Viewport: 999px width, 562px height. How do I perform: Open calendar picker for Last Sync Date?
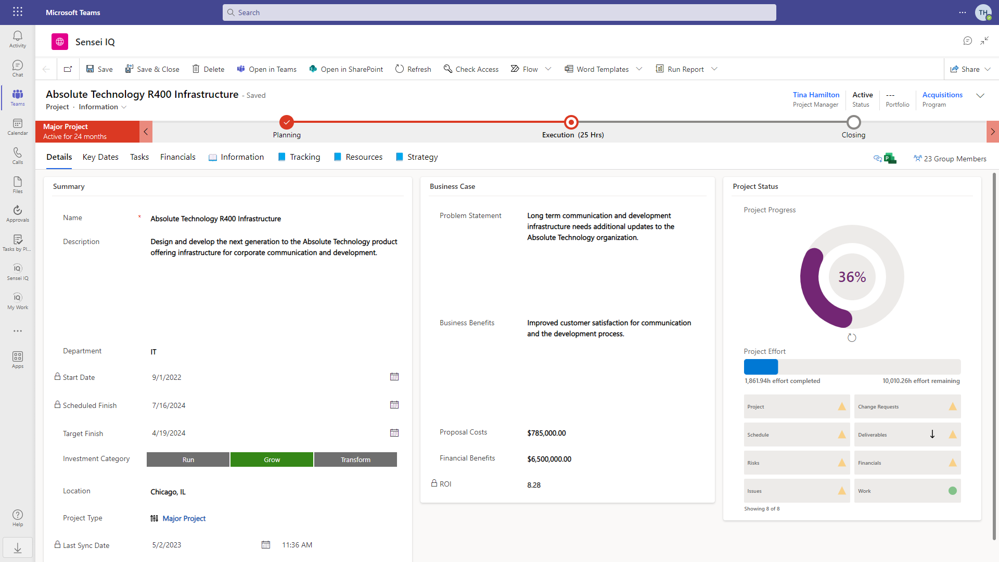(x=266, y=545)
